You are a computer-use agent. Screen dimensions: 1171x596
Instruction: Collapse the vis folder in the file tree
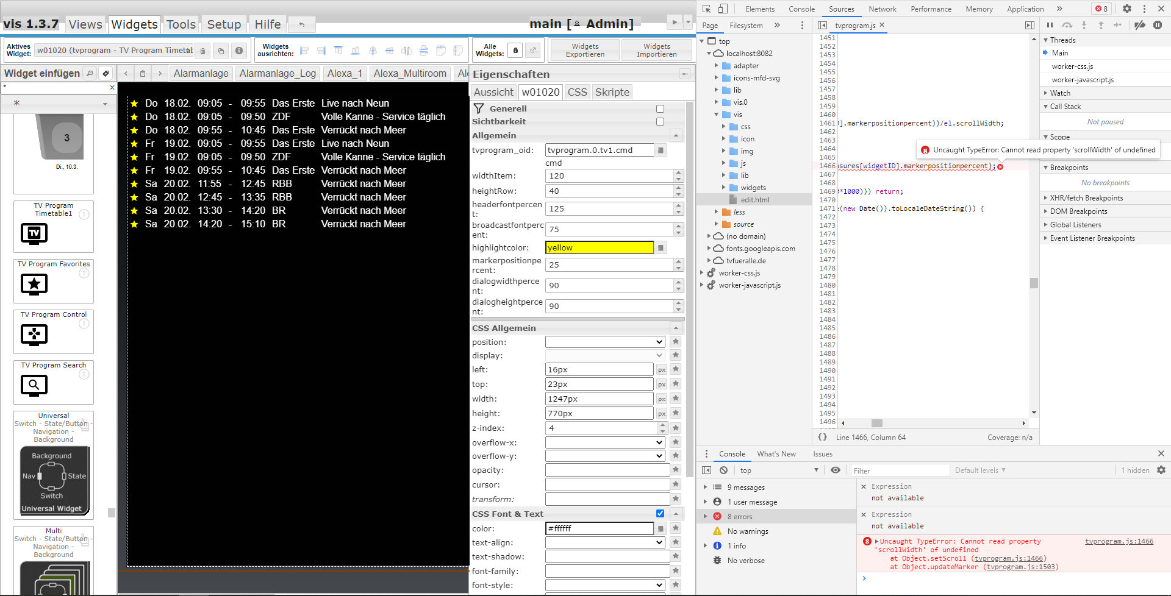pyautogui.click(x=717, y=115)
